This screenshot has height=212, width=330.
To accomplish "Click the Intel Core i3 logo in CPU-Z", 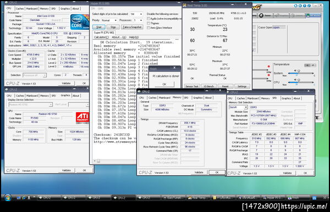I will 80,22.
